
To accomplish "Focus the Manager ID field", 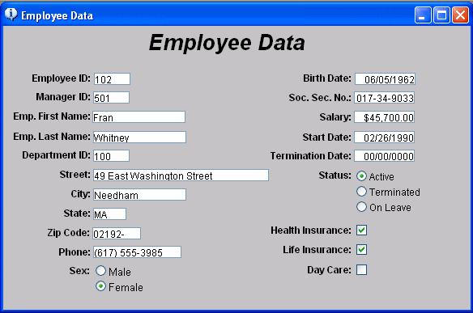I will coord(111,98).
